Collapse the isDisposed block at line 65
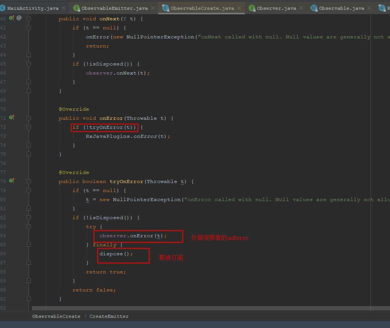390x328 pixels. [29, 64]
